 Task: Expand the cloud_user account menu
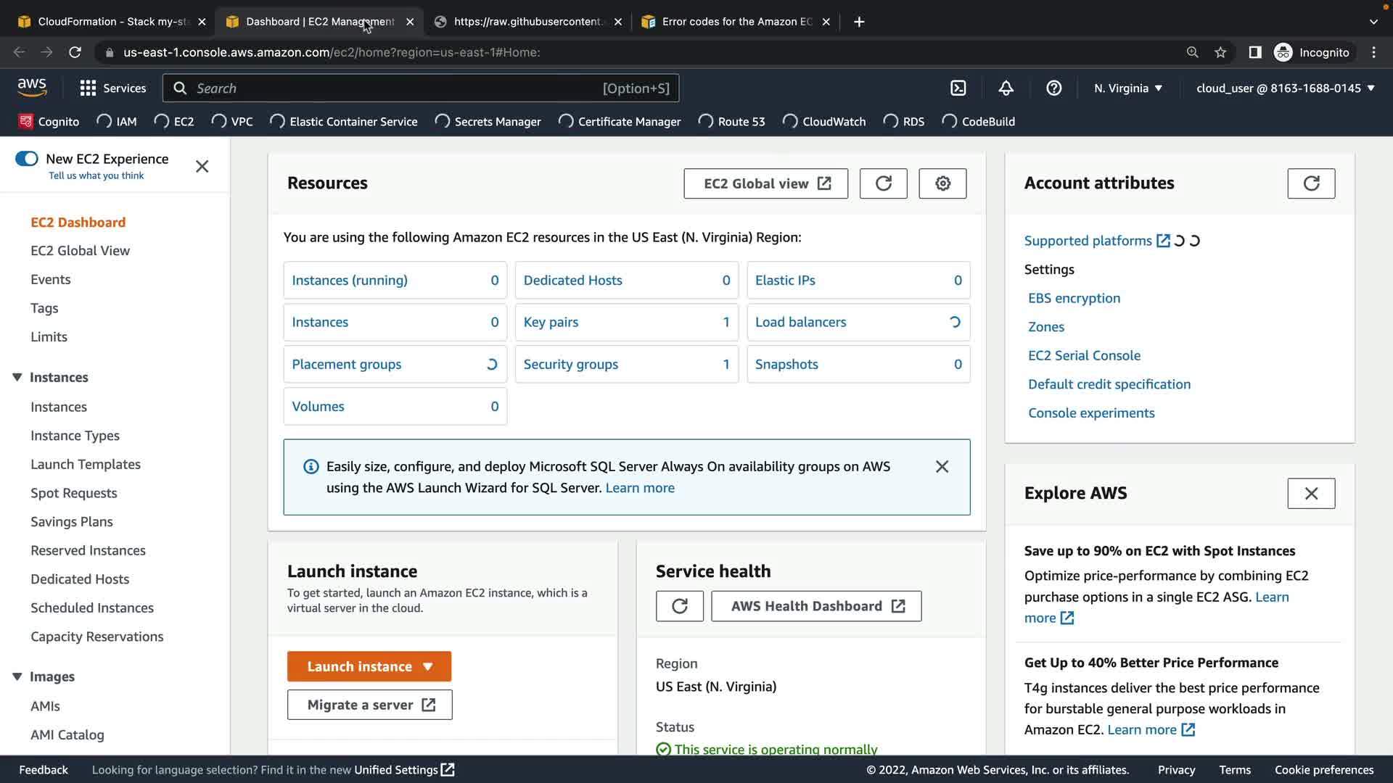(x=1285, y=88)
